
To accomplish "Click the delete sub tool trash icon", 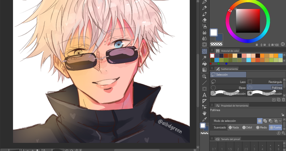I will (283, 99).
